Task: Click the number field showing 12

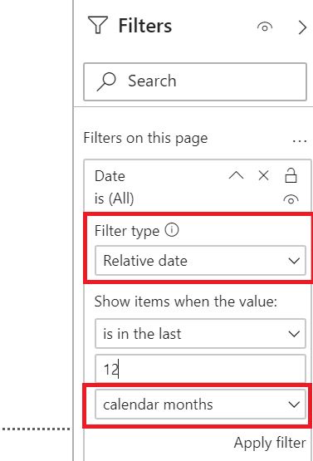Action: pyautogui.click(x=200, y=369)
